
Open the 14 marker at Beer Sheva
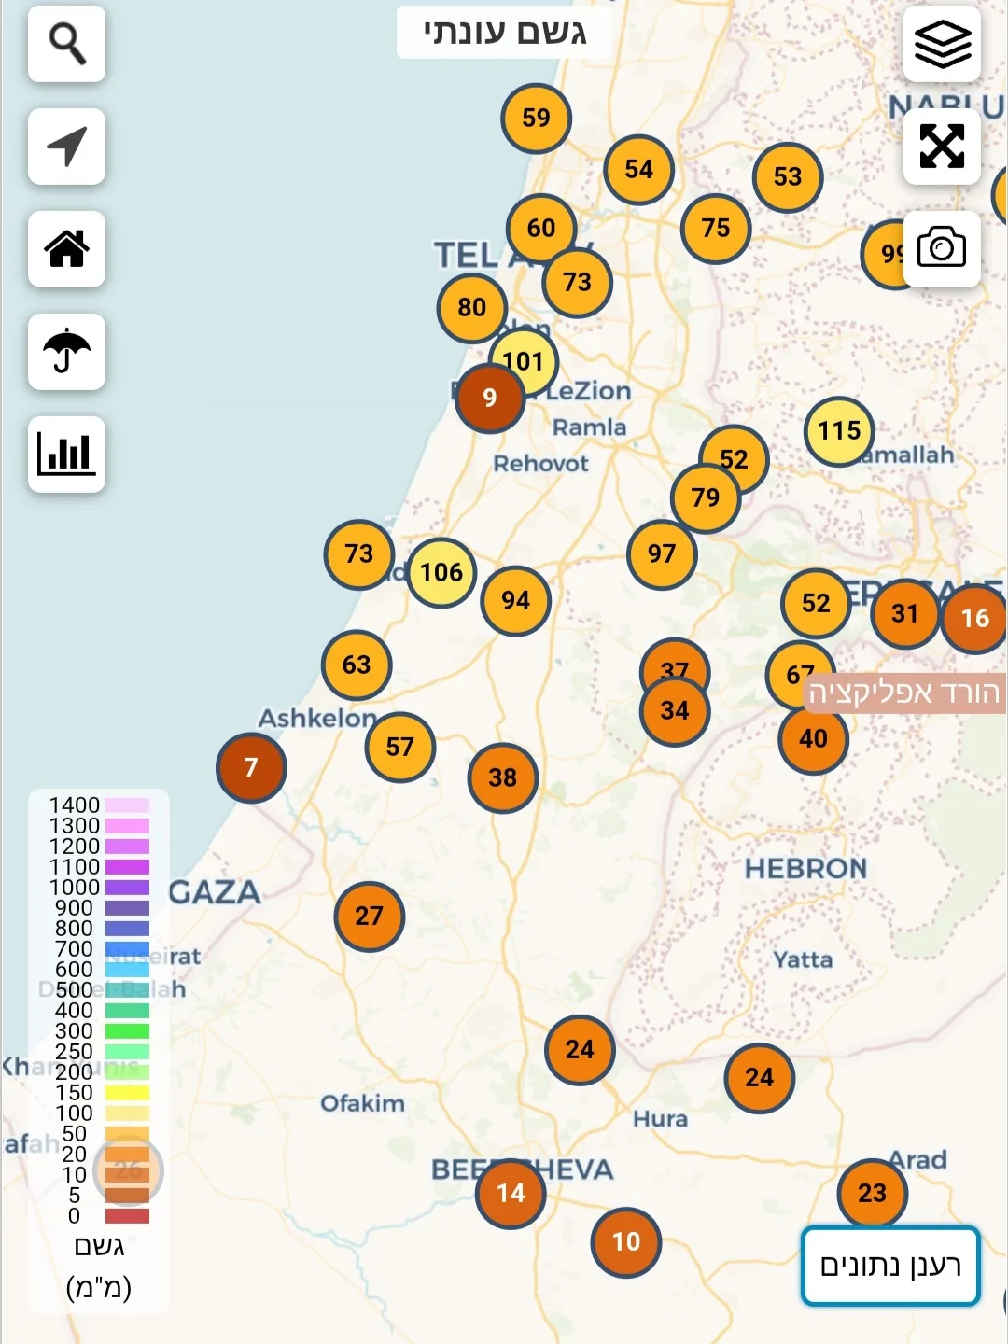coord(511,1194)
